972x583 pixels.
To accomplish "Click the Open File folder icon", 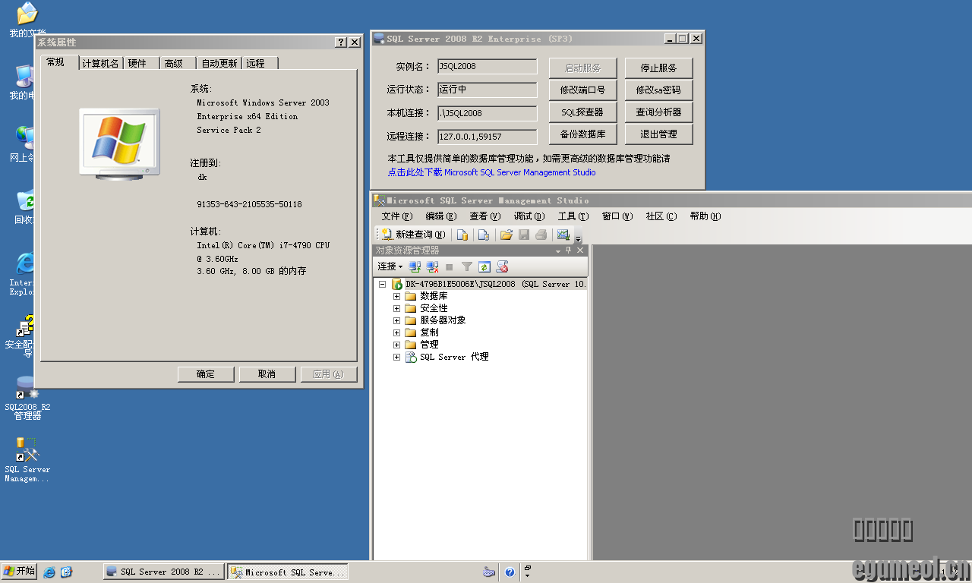I will [x=506, y=235].
